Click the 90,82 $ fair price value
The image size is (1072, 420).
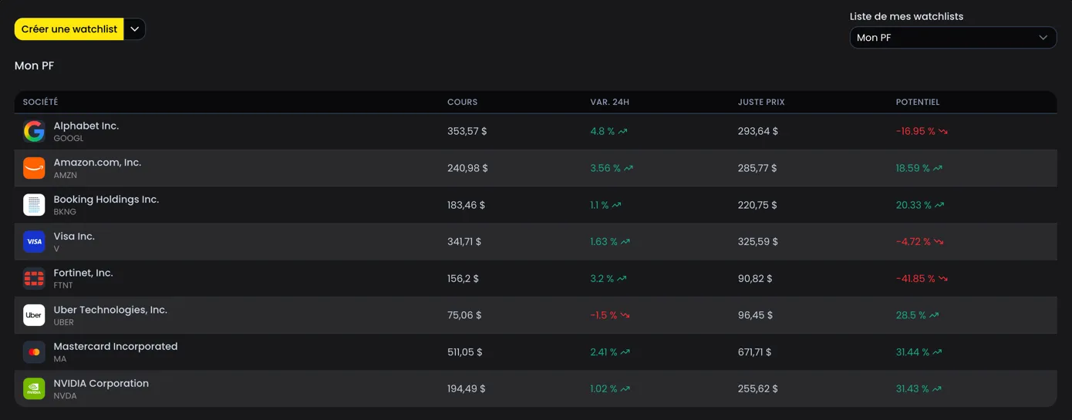coord(755,279)
